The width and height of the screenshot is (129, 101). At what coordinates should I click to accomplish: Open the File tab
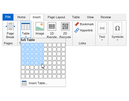(x=8, y=17)
